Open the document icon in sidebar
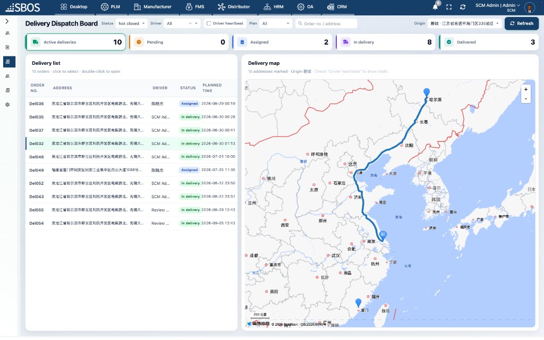Viewport: 544px width, 340px height. coord(7,47)
